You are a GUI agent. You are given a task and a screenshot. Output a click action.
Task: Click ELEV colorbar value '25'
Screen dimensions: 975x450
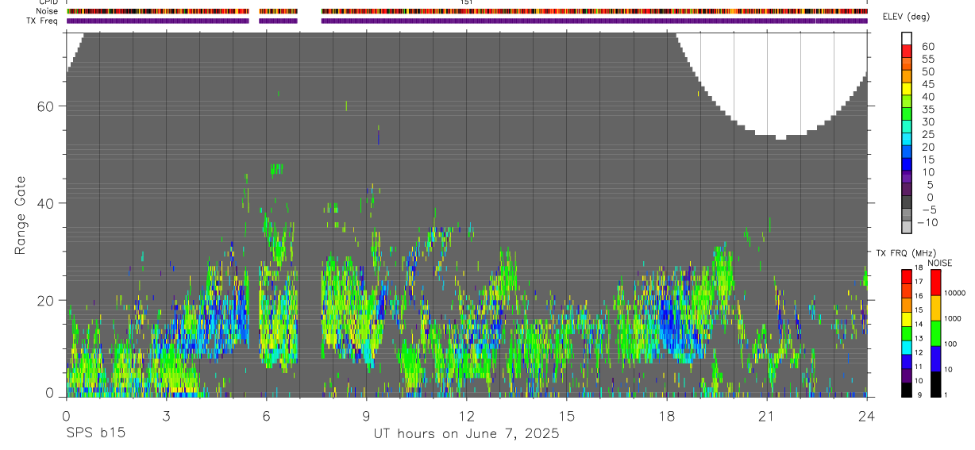[928, 135]
